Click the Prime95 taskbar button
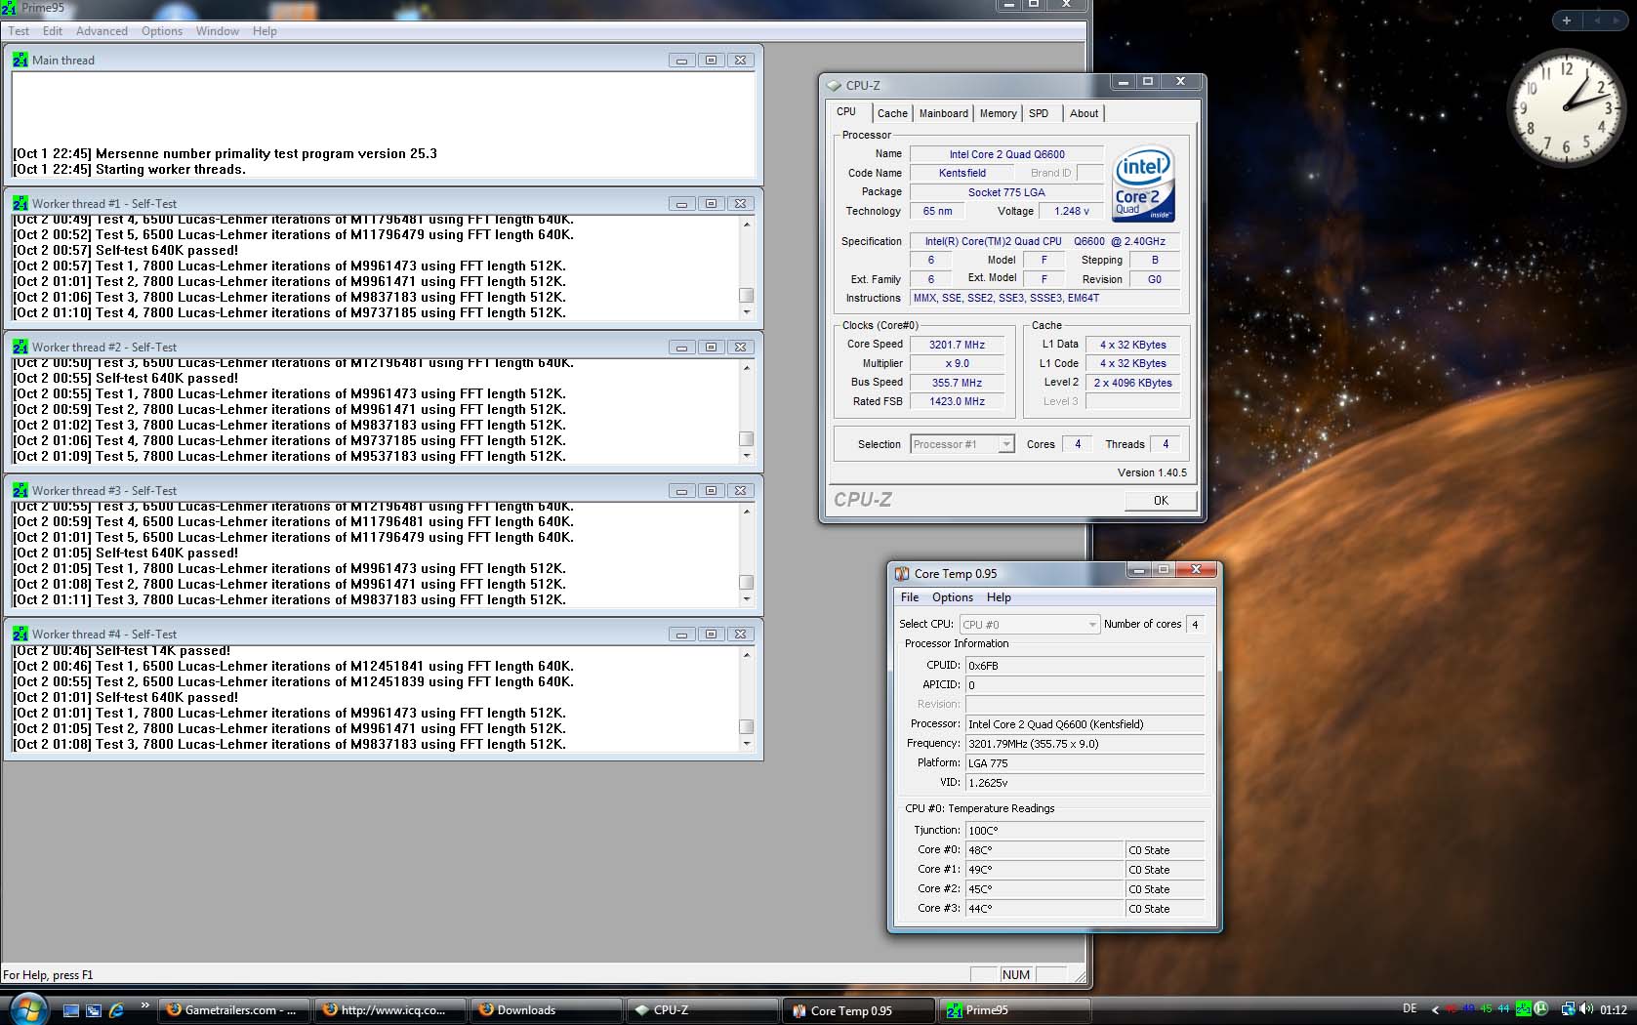1637x1025 pixels. [x=1015, y=1010]
